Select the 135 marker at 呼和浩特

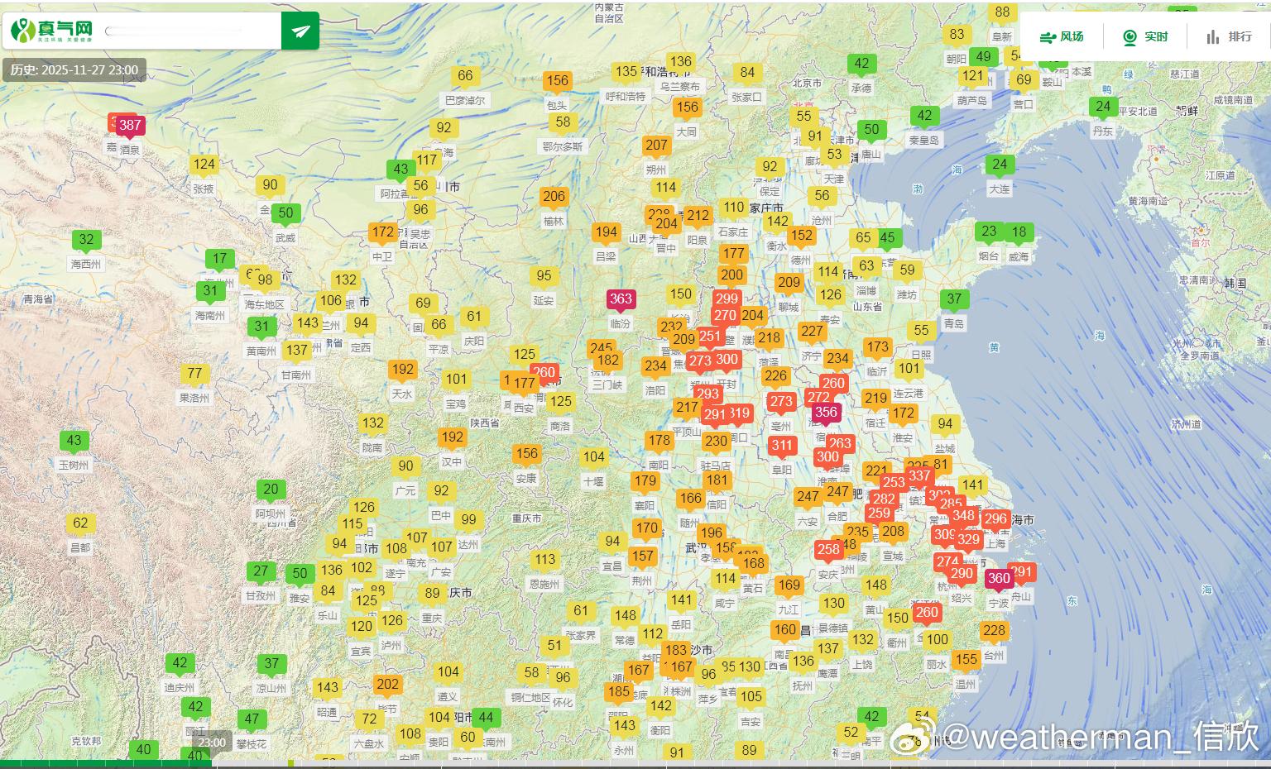point(626,71)
